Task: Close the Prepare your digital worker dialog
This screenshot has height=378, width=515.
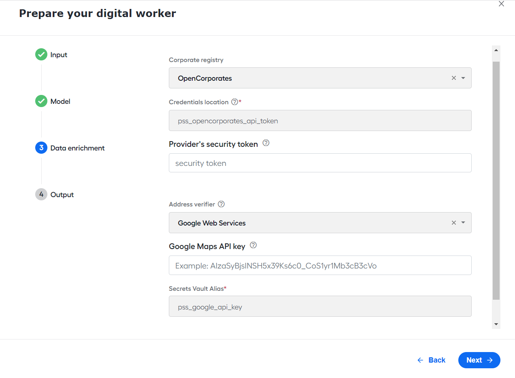Action: point(501,4)
